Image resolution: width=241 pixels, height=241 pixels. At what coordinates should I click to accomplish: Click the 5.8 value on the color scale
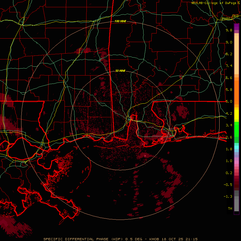point(229,90)
